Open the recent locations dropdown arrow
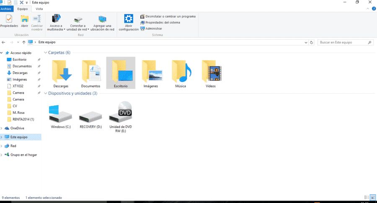Screen dimensions: 377x203 (18, 42)
